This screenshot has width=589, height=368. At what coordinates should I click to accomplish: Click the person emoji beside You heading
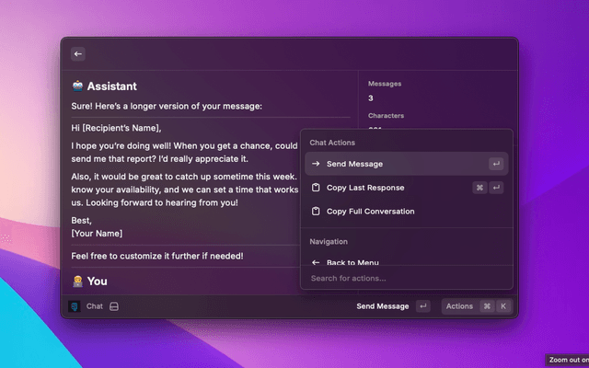(x=78, y=281)
